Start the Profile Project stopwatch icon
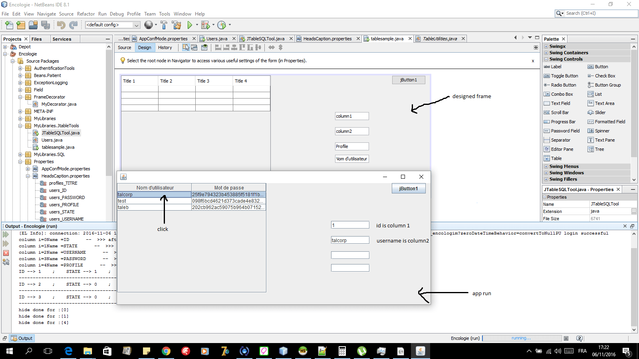The width and height of the screenshot is (639, 359). point(222,25)
